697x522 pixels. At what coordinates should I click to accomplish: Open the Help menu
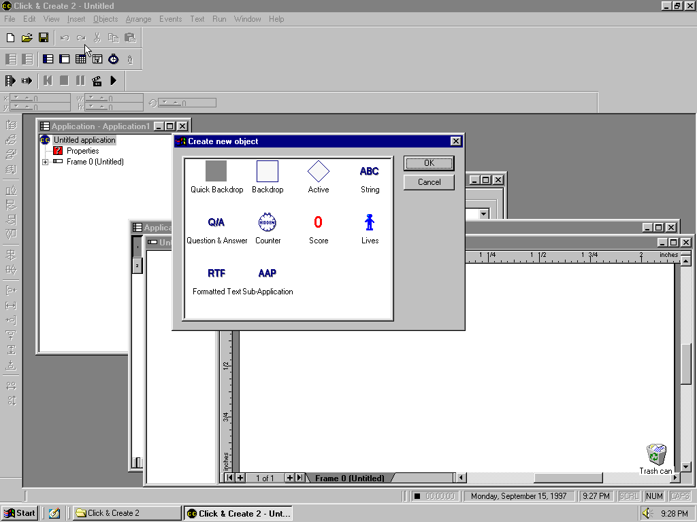[276, 19]
